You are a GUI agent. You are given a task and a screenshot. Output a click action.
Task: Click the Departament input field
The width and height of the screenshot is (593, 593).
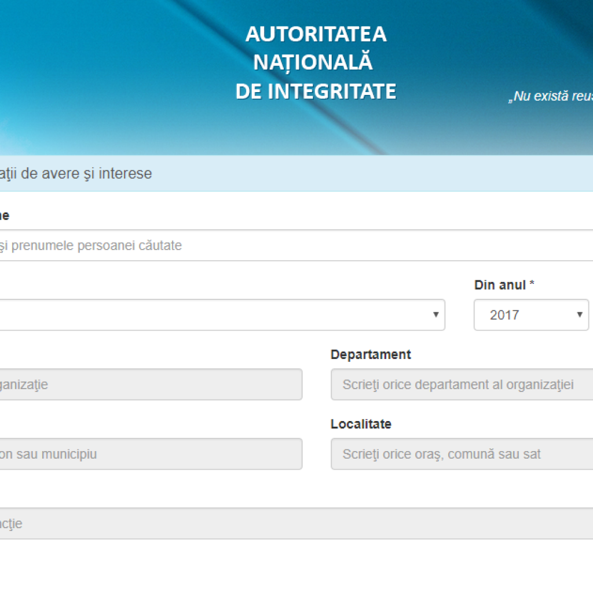pyautogui.click(x=462, y=385)
